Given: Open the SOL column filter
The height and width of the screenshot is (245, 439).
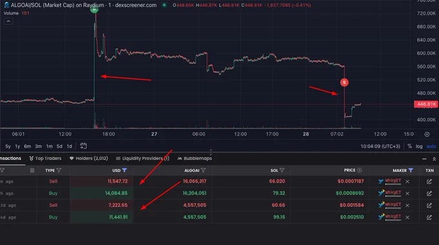Looking at the screenshot, I should point(282,170).
